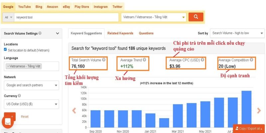This screenshot has height=133, width=266.
Task: Click left arrow to move chart back
Action: tap(74, 110)
